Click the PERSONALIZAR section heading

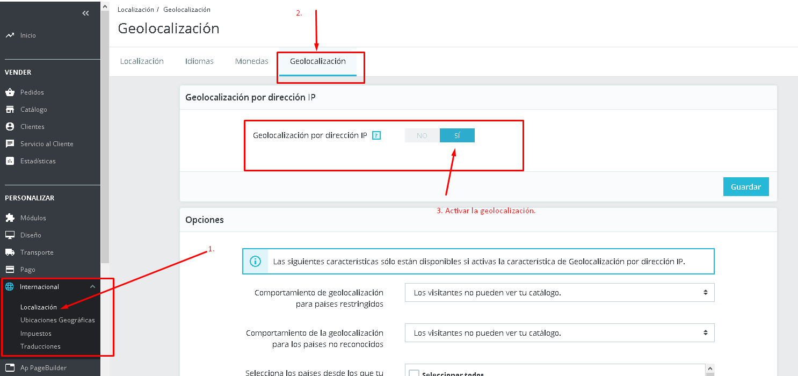click(x=30, y=198)
